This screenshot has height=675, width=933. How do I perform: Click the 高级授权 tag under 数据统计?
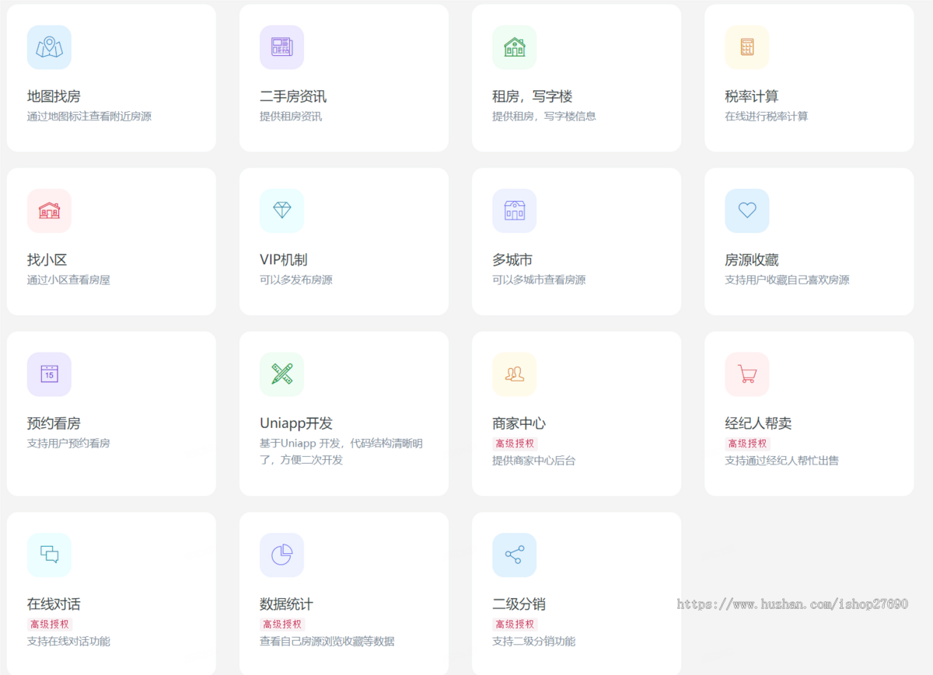click(282, 624)
